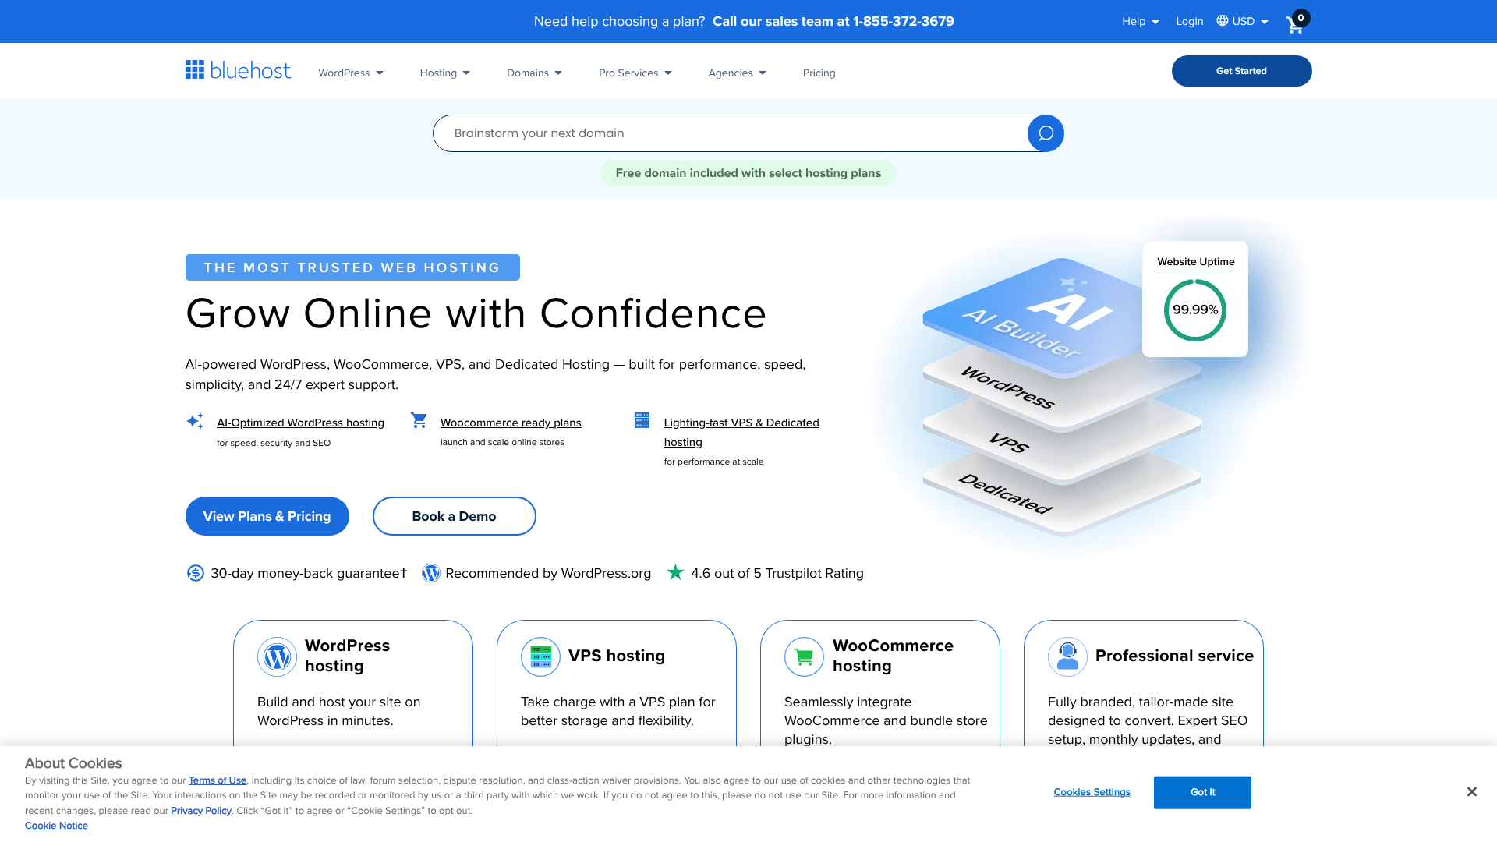Select the server icon in VPS hosting card
This screenshot has height=842, width=1497.
tap(540, 656)
